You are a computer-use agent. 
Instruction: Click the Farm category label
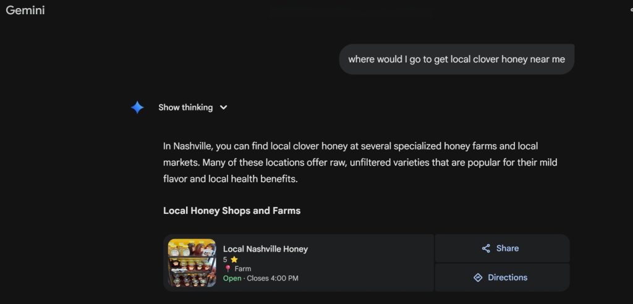[243, 269]
